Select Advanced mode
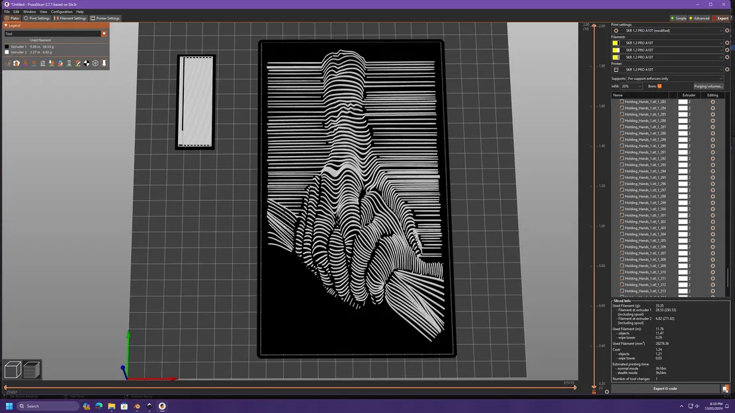 [x=699, y=19]
